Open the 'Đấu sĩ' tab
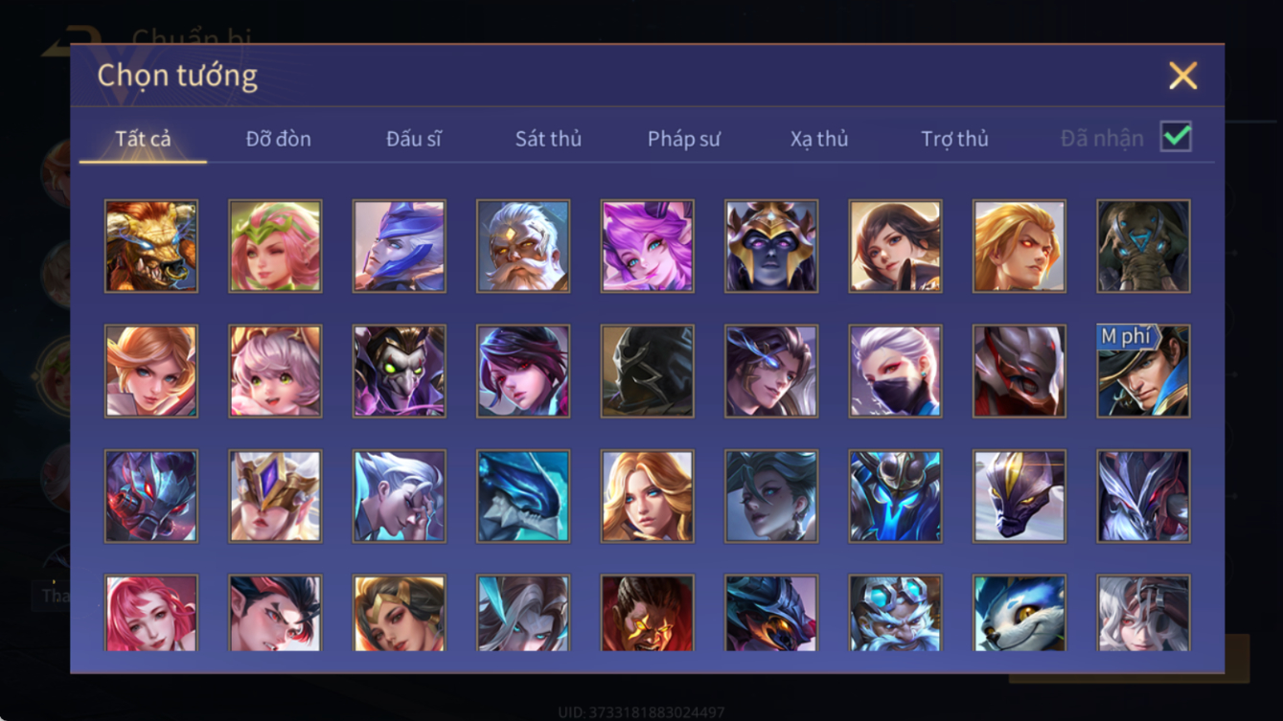Image resolution: width=1283 pixels, height=721 pixels. 414,139
